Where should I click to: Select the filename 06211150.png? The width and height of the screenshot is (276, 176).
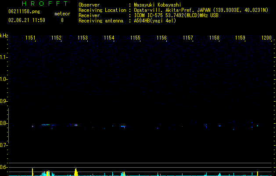[24, 11]
